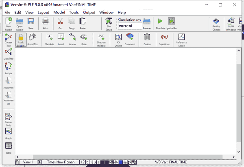Open the Equations f(x) tool
The image size is (244, 167).
(164, 39)
